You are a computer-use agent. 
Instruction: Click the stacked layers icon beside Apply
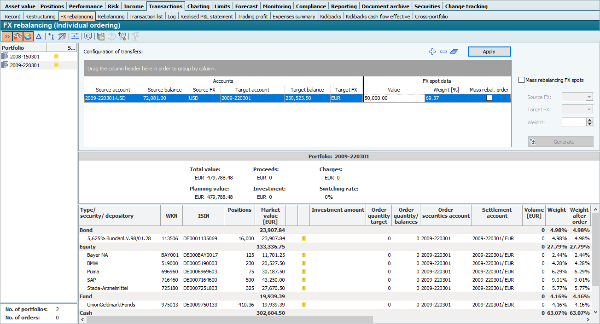tap(454, 52)
